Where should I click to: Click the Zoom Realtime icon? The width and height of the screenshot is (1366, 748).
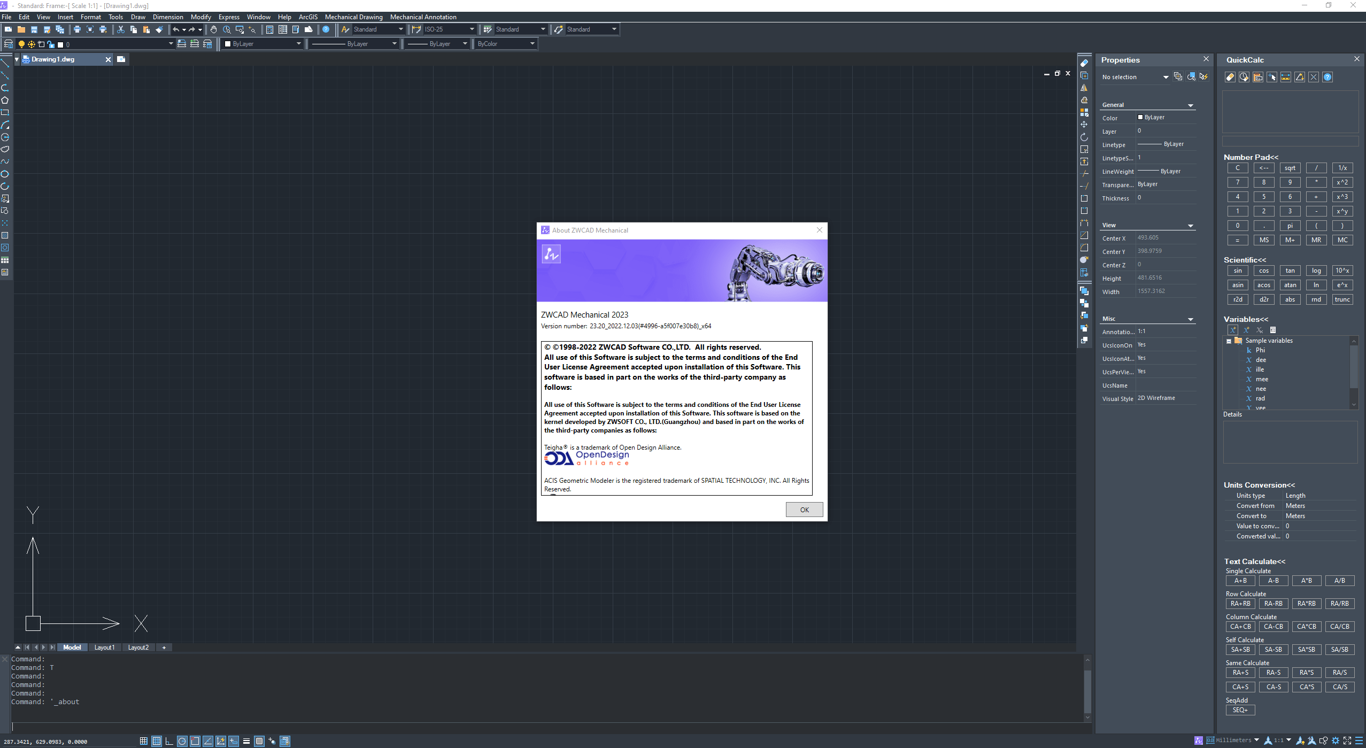[x=227, y=29]
